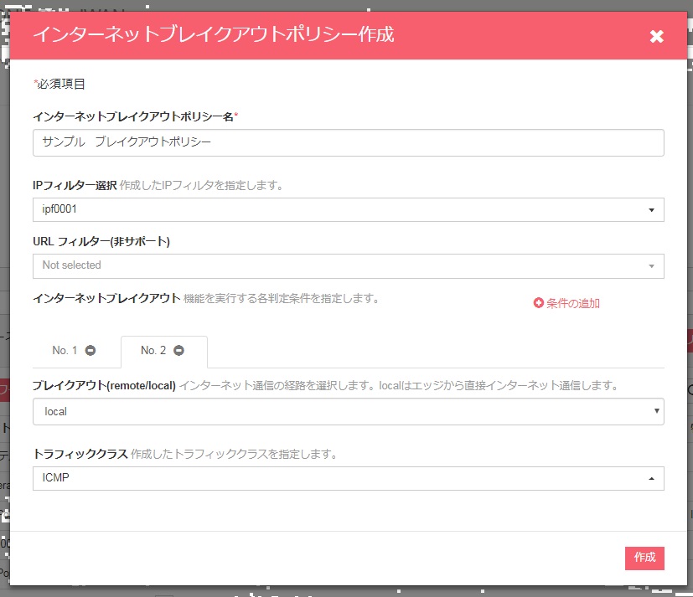Open the breakout remote/local dropdown

349,412
